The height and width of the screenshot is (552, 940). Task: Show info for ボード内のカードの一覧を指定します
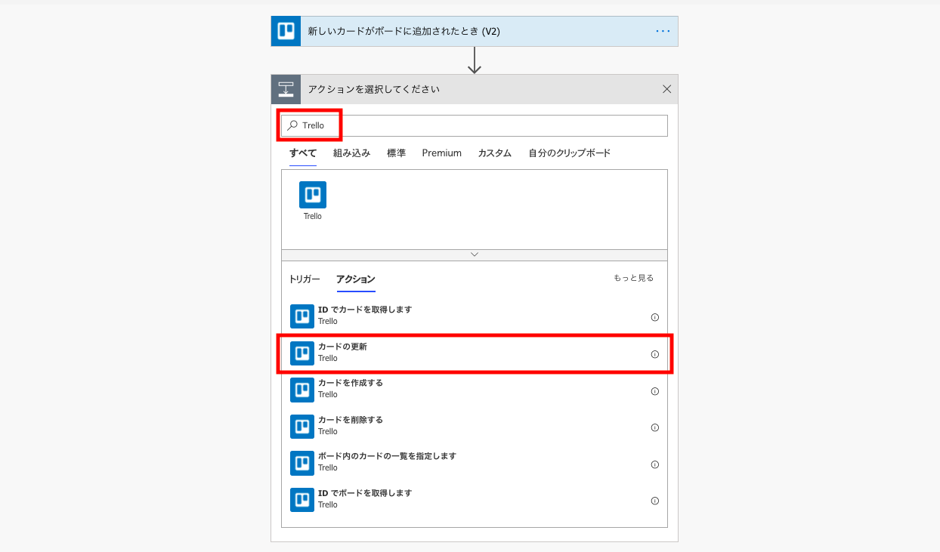[x=655, y=464]
